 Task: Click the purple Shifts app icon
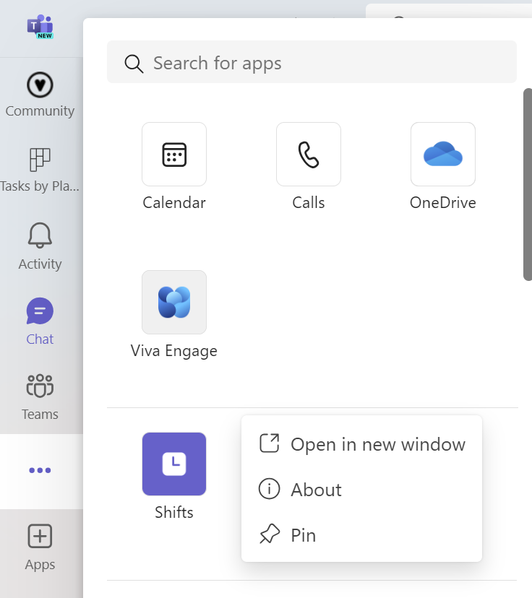tap(174, 464)
